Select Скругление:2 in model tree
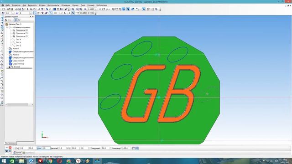The height and width of the screenshot is (164, 292). point(18,64)
